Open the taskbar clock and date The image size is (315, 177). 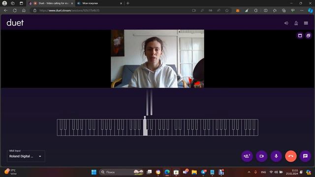tap(292, 172)
